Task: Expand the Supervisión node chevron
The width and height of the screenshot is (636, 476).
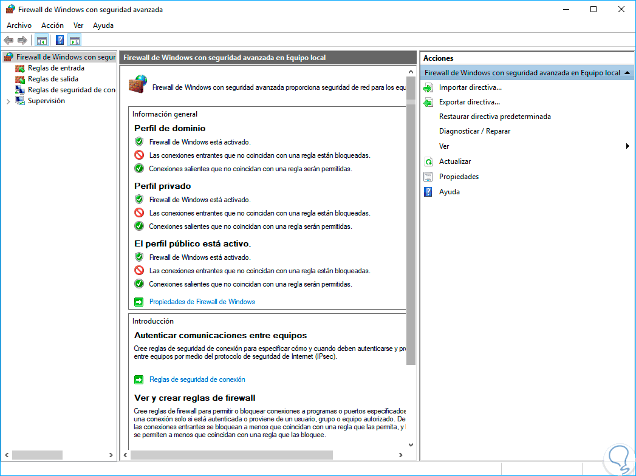Action: click(8, 101)
